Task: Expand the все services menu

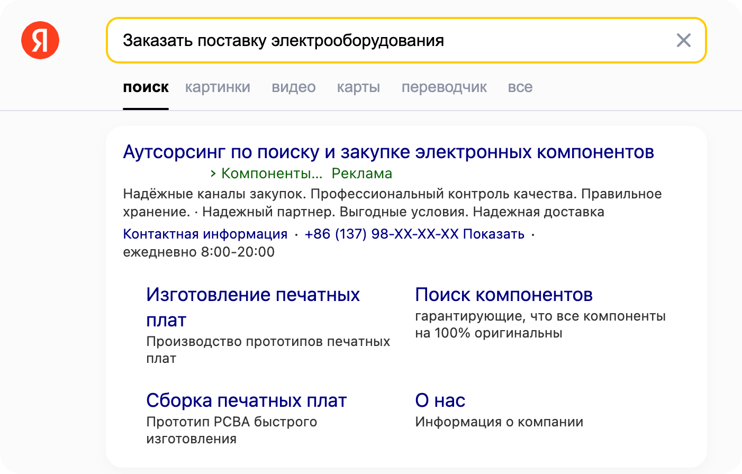Action: click(x=520, y=87)
